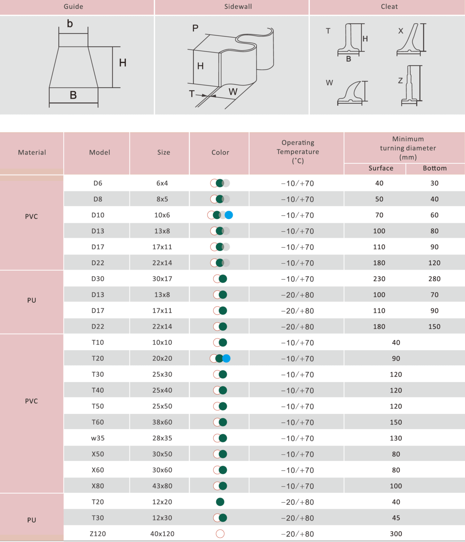Click the Bottom sub-column header
Screen dimensions: 465x542
coord(435,168)
